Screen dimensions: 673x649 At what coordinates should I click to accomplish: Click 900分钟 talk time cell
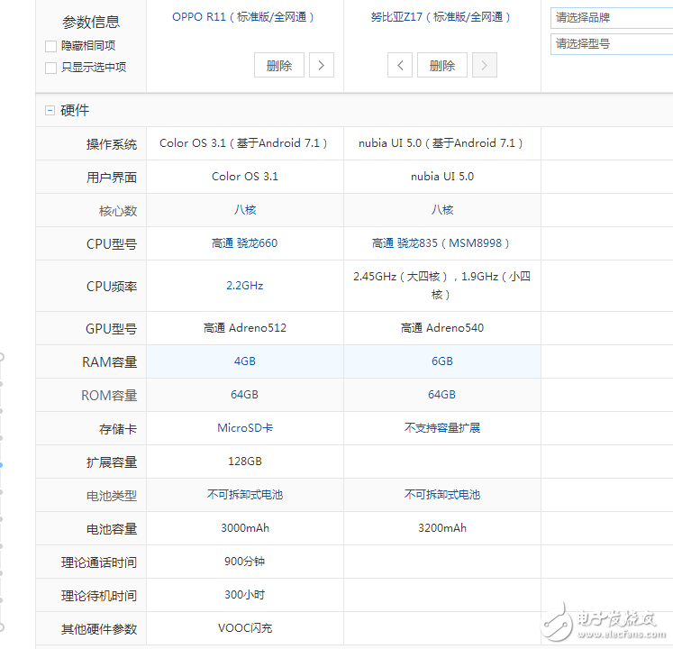coord(245,562)
